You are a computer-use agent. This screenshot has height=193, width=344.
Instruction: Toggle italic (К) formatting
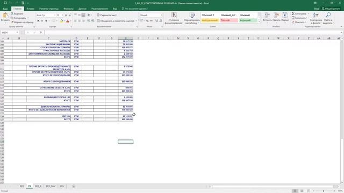click(x=42, y=21)
